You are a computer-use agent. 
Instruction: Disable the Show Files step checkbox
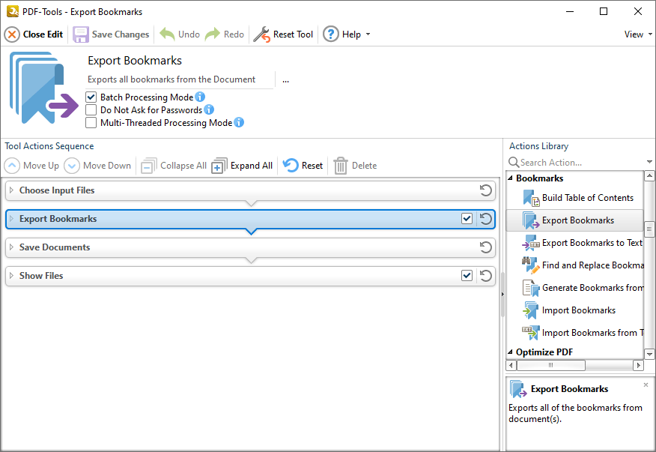click(467, 276)
